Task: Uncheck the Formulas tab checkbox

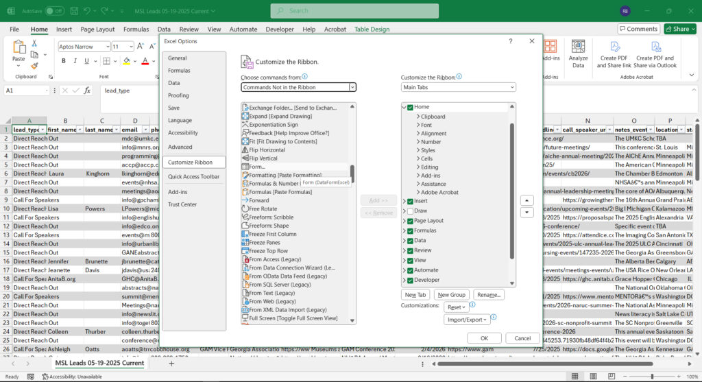Action: 410,230
